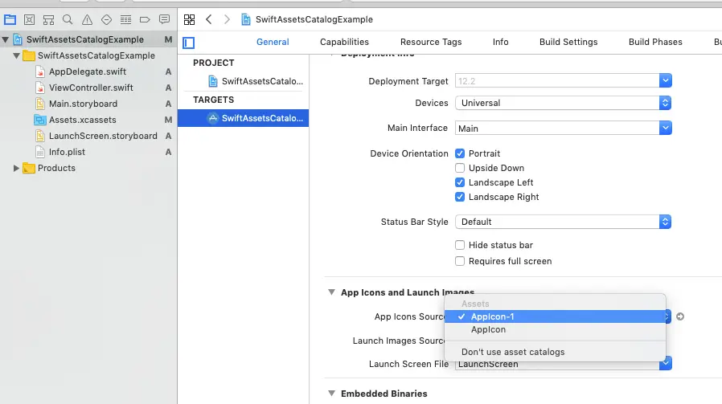This screenshot has width=722, height=404.
Task: Toggle the Landscape Left checkbox
Action: click(x=460, y=182)
